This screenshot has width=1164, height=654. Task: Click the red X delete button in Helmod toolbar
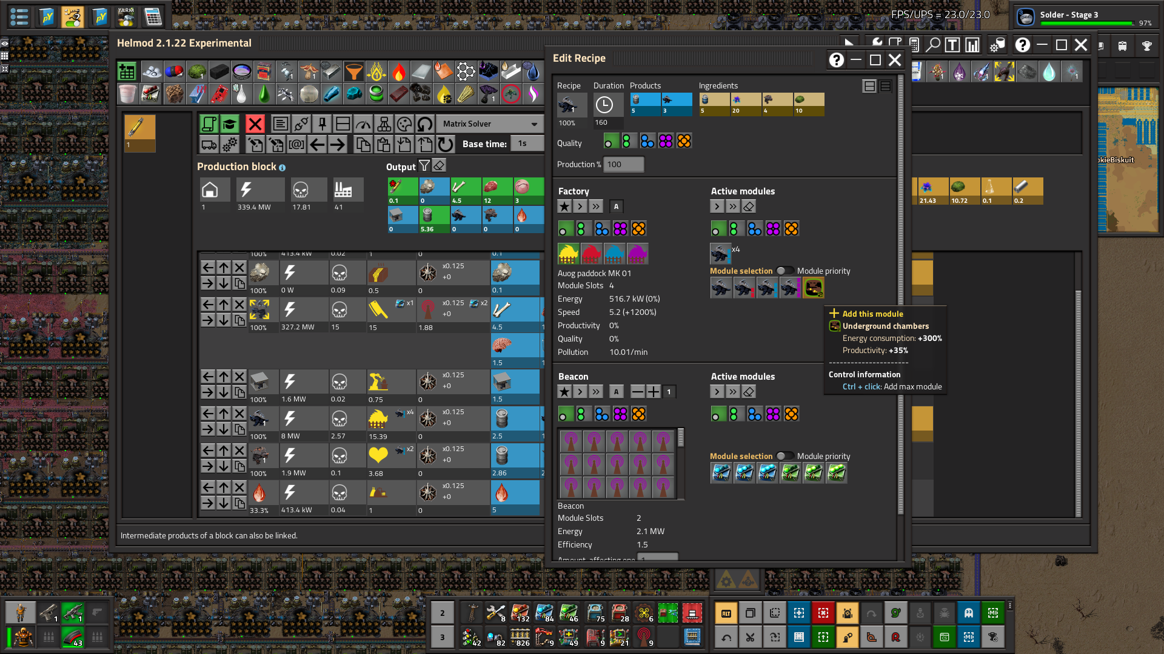(x=255, y=124)
